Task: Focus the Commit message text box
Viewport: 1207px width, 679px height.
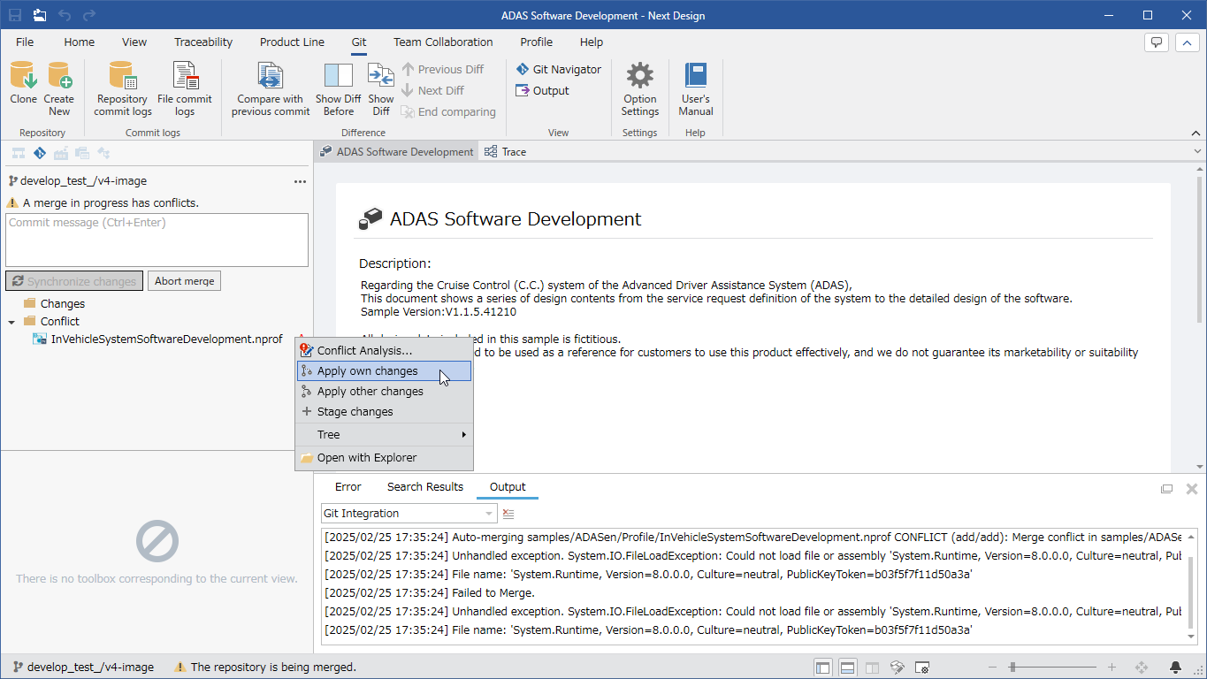Action: 157,240
